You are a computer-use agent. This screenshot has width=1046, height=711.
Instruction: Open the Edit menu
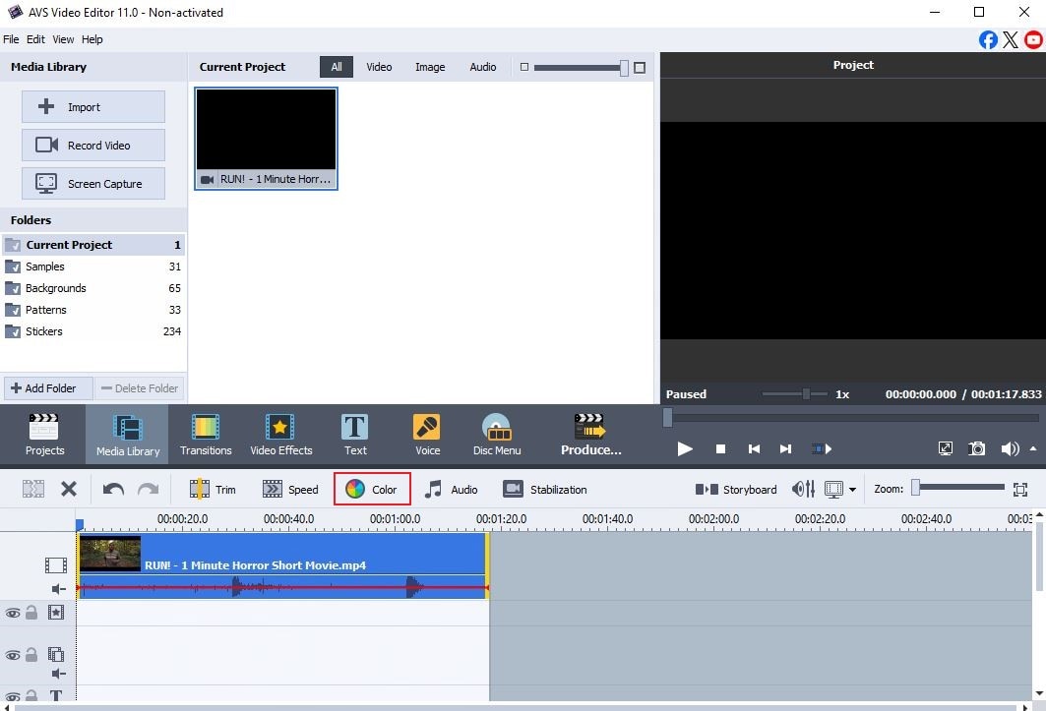[x=35, y=39]
